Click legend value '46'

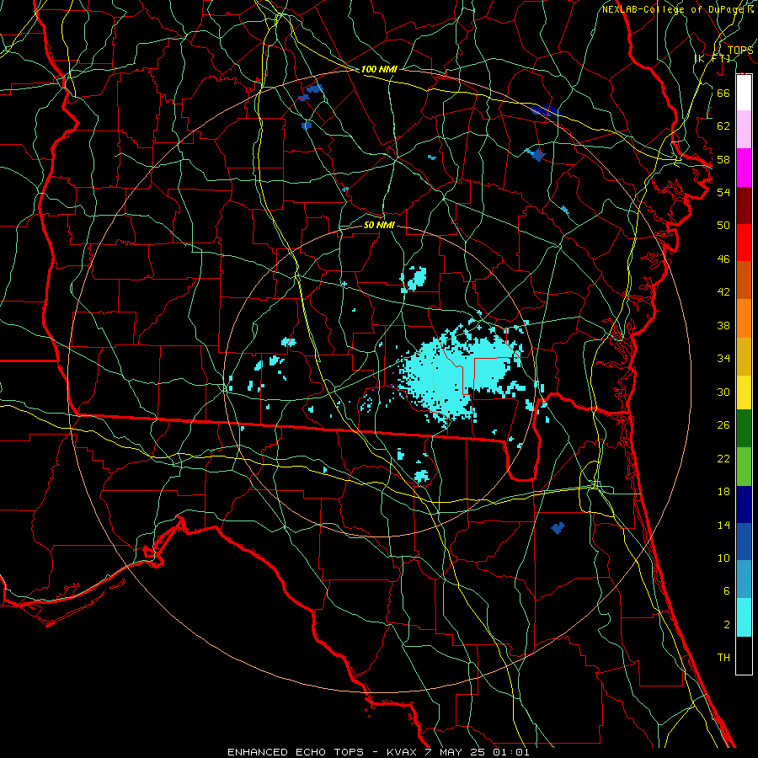[723, 259]
